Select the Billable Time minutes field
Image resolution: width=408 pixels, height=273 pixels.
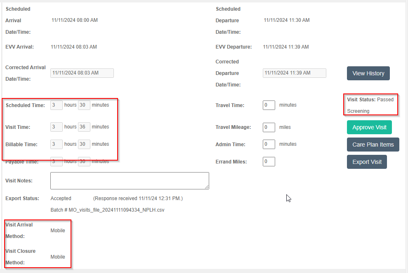coord(84,144)
